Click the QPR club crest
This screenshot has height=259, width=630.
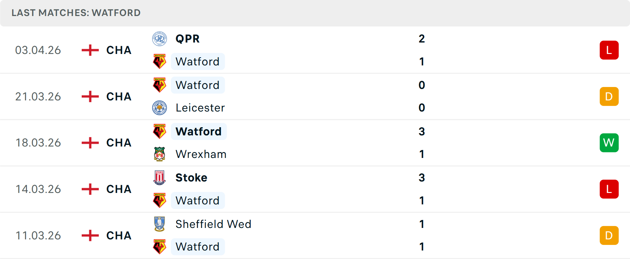(159, 38)
